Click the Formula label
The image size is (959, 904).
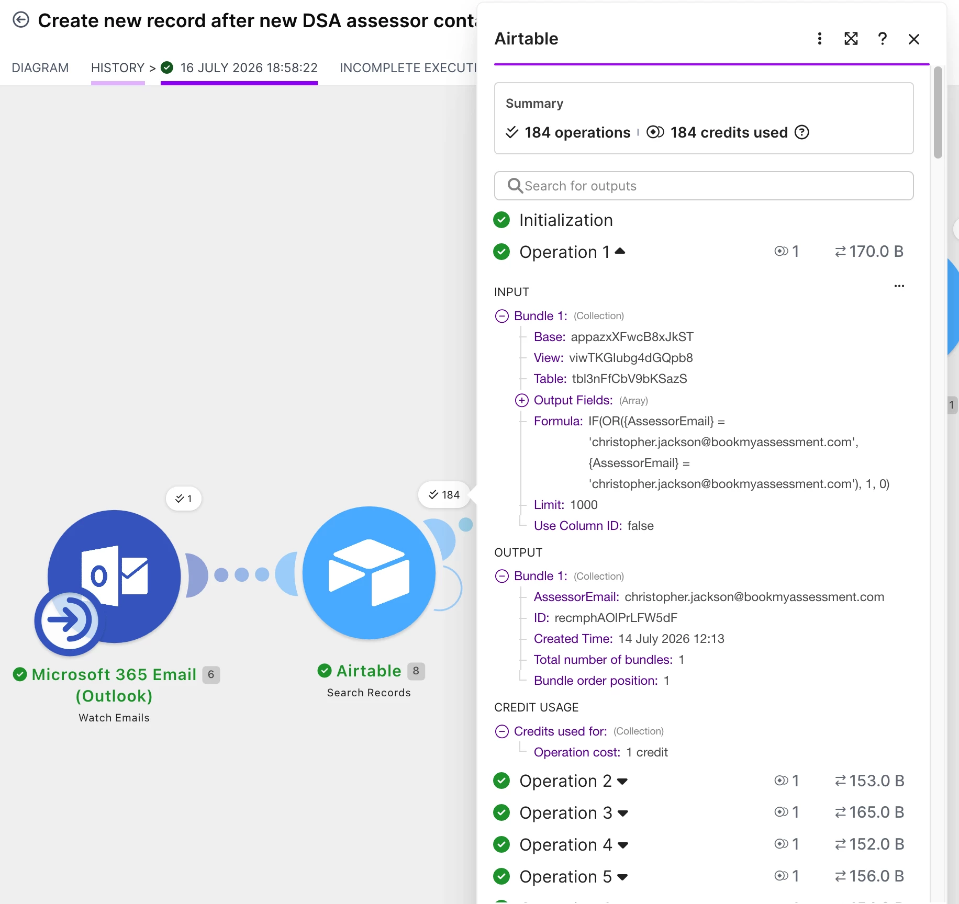558,421
